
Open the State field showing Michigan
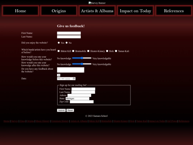(78, 98)
